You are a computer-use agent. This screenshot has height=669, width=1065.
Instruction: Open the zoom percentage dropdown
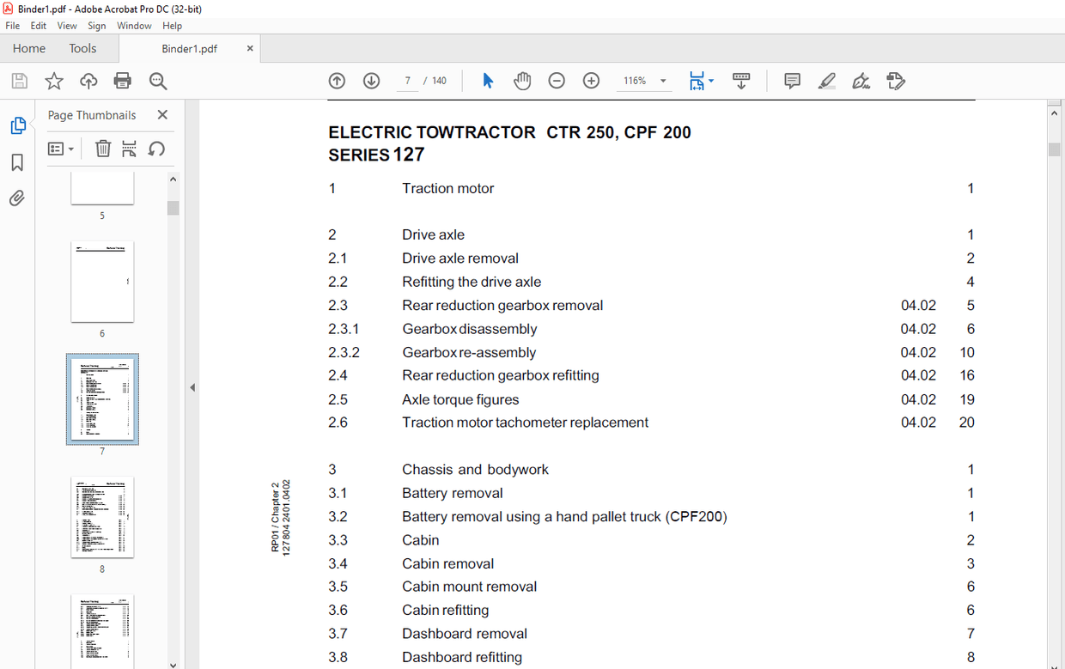pos(661,80)
